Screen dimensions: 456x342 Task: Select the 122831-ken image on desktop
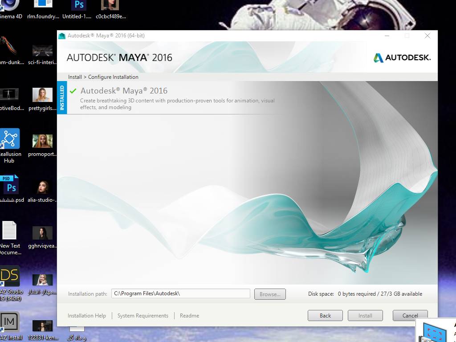pos(42,326)
